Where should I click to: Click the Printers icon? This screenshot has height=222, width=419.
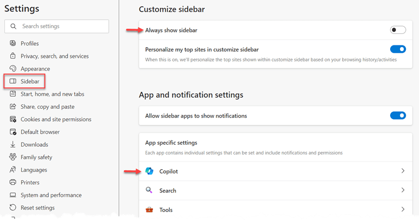[13, 182]
